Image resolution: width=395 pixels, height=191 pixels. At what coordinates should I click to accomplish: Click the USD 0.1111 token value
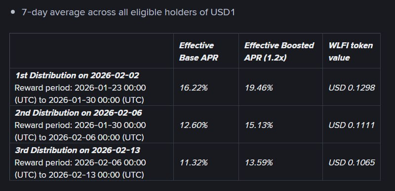point(352,125)
